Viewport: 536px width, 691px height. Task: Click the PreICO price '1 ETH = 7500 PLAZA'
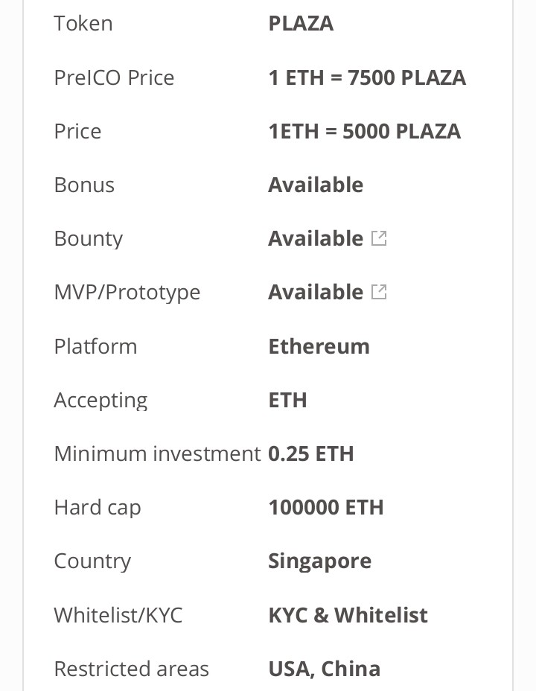(367, 77)
